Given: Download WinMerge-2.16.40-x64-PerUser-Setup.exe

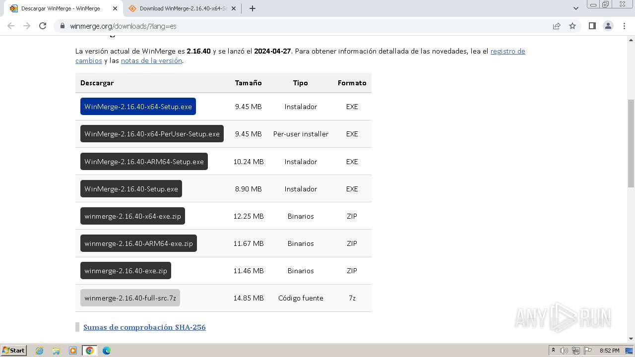Looking at the screenshot, I should point(152,134).
